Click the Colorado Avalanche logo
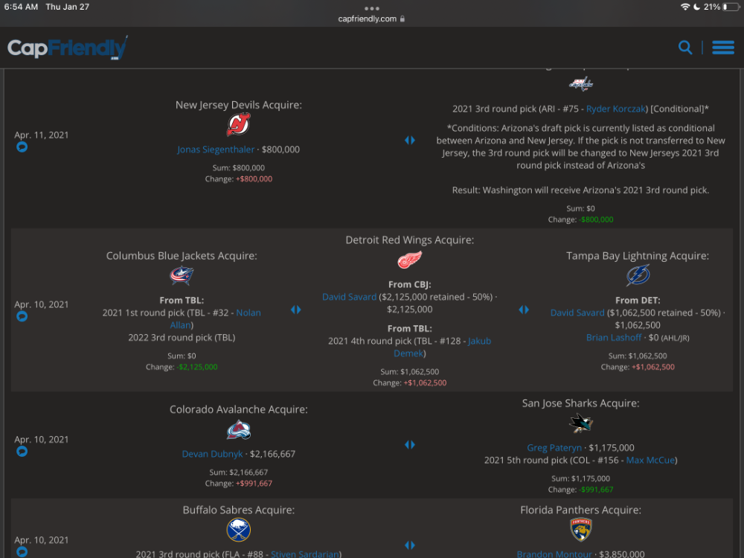The height and width of the screenshot is (558, 744). 238,430
